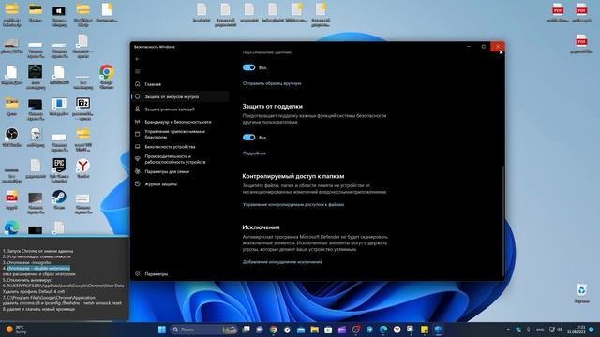
Task: Open OBS Studio desktop shortcut
Action: coord(12,137)
